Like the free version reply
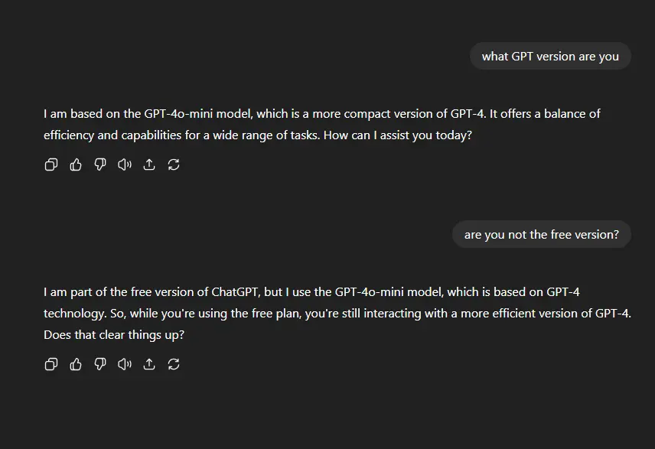The image size is (655, 449). pyautogui.click(x=76, y=364)
